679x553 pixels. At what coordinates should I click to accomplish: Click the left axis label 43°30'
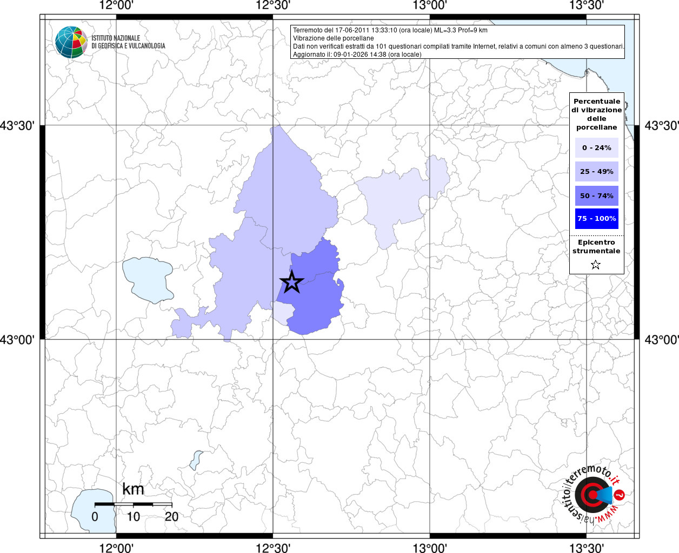(x=17, y=125)
